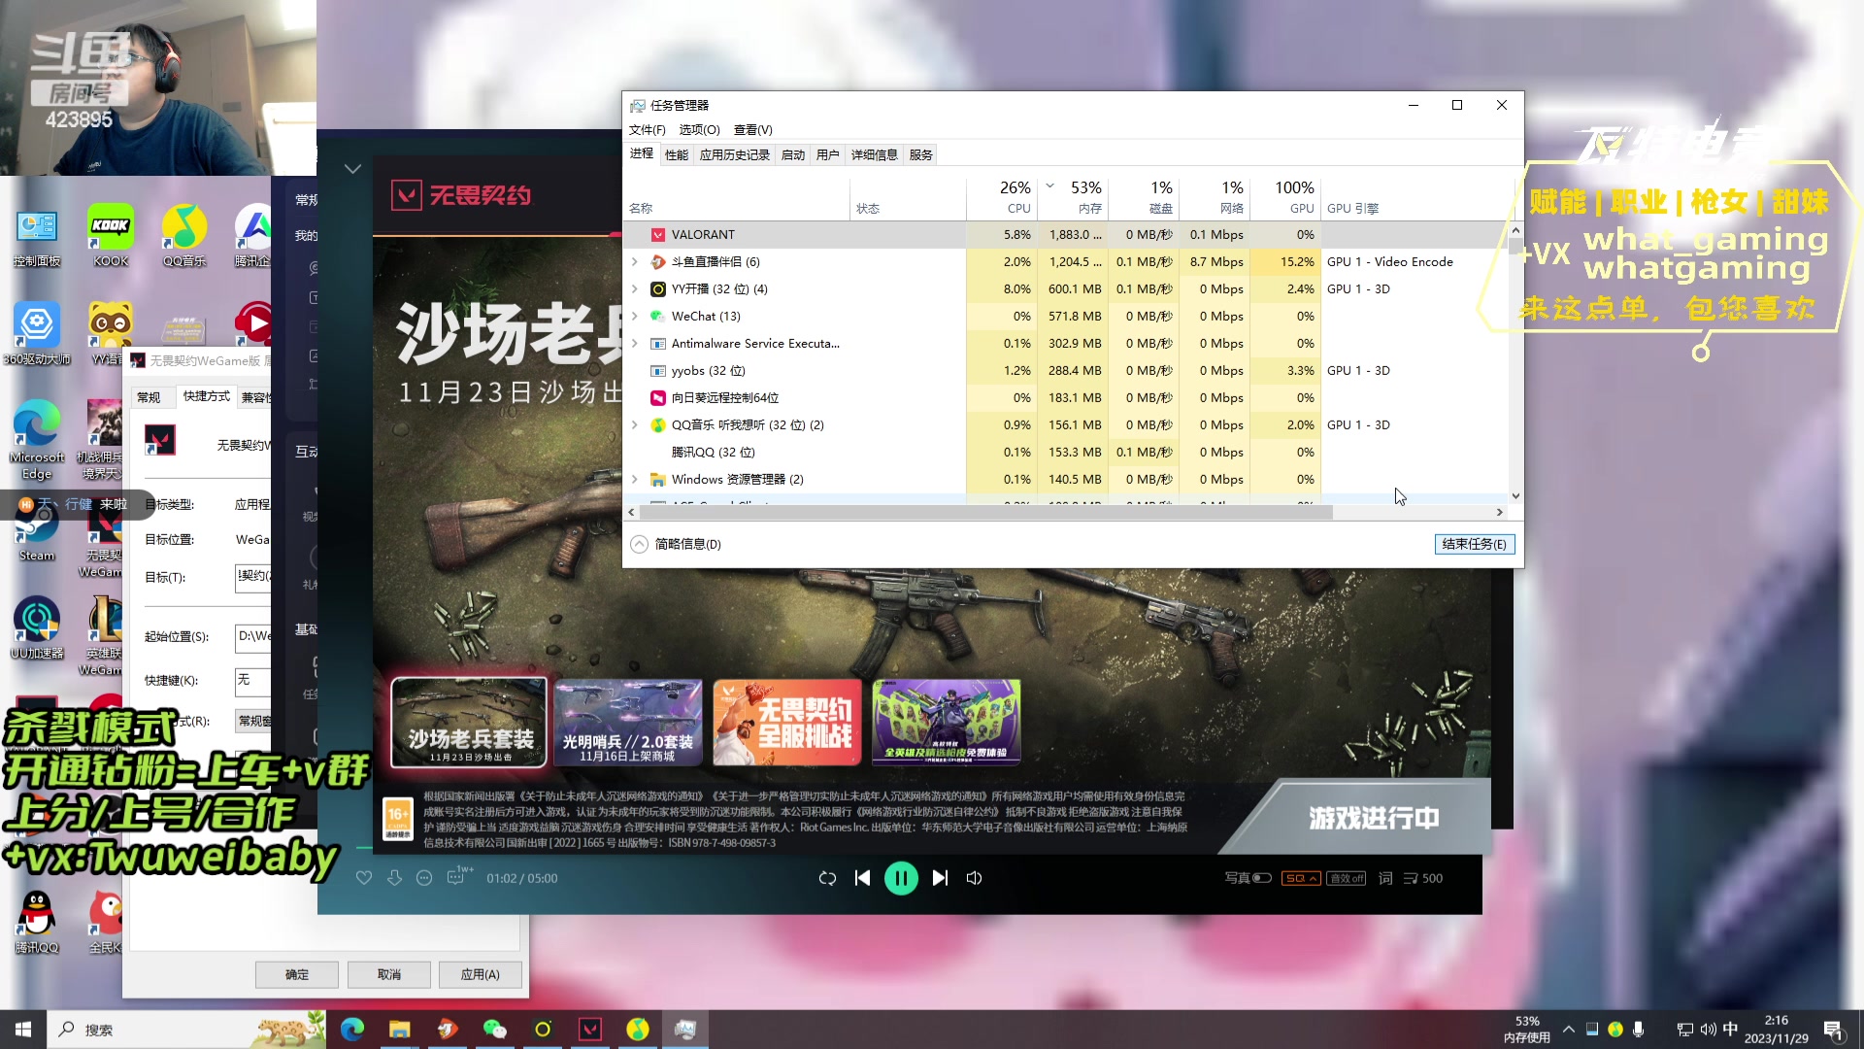The width and height of the screenshot is (1864, 1049).
Task: Pause the playing song
Action: tap(901, 878)
